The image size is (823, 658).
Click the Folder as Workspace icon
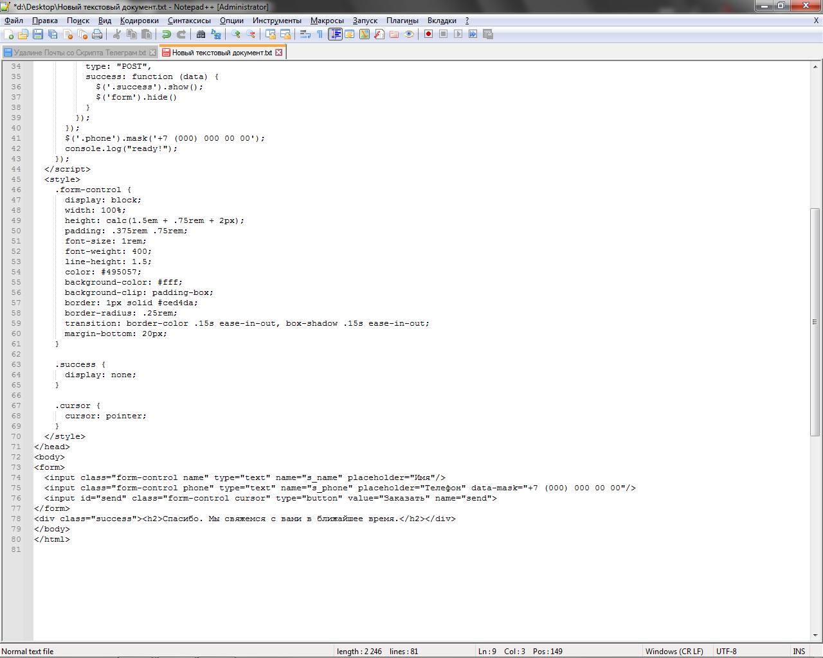(394, 34)
